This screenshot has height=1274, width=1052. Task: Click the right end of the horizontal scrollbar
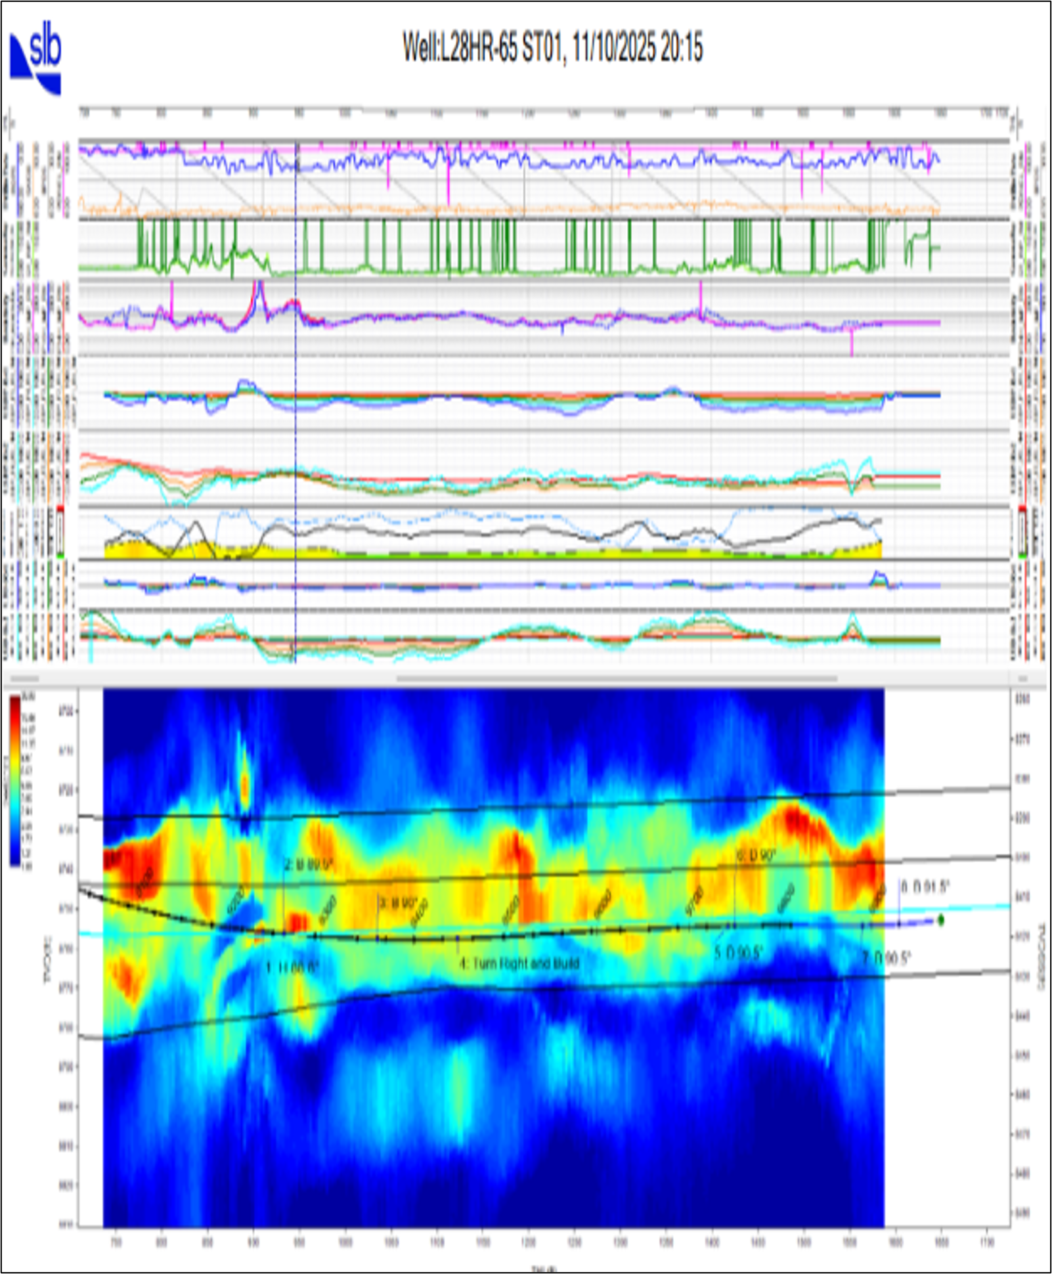point(1022,678)
